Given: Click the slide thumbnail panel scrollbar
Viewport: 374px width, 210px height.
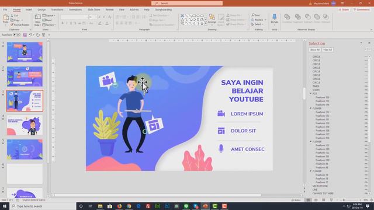Looking at the screenshot, I should pos(48,103).
